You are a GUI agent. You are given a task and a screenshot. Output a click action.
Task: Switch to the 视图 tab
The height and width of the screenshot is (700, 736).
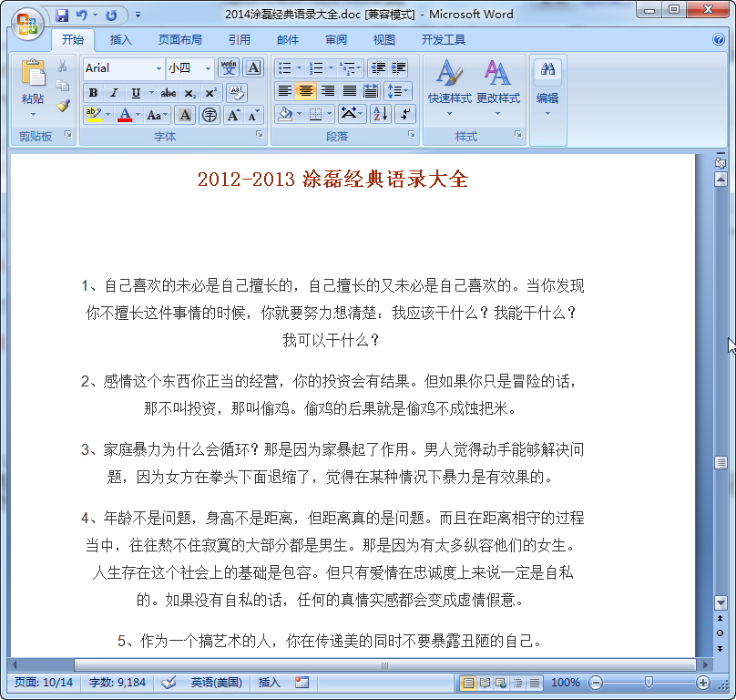(384, 40)
